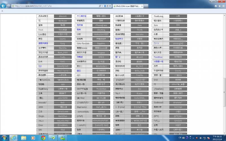Open the Windows Start orb
Viewport: 226px width, 141px height.
(x=4, y=138)
